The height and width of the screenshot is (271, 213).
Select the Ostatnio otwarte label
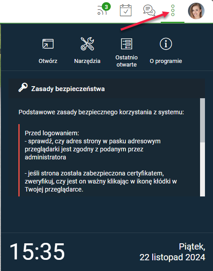pos(126,61)
